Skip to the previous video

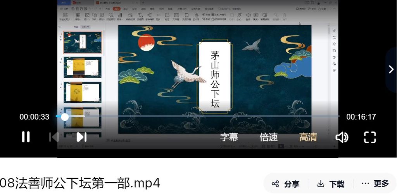(x=54, y=137)
